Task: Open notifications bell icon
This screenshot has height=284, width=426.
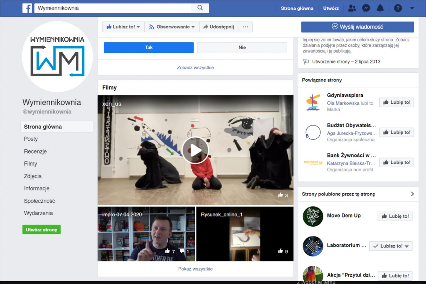Action: pyautogui.click(x=380, y=8)
